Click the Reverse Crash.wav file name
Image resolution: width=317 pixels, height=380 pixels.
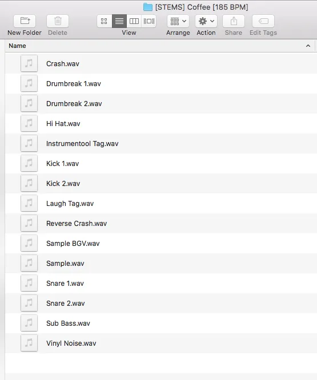[77, 224]
